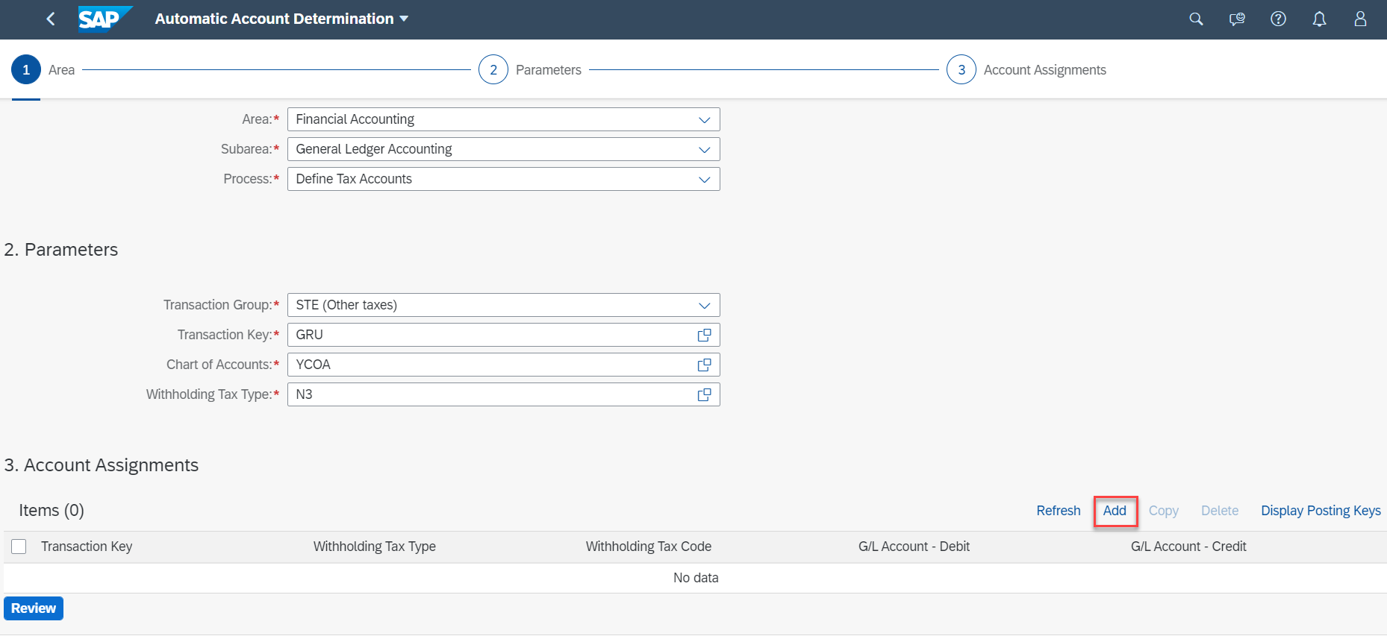Open value help for Chart of Accounts
This screenshot has width=1387, height=636.
(x=704, y=365)
